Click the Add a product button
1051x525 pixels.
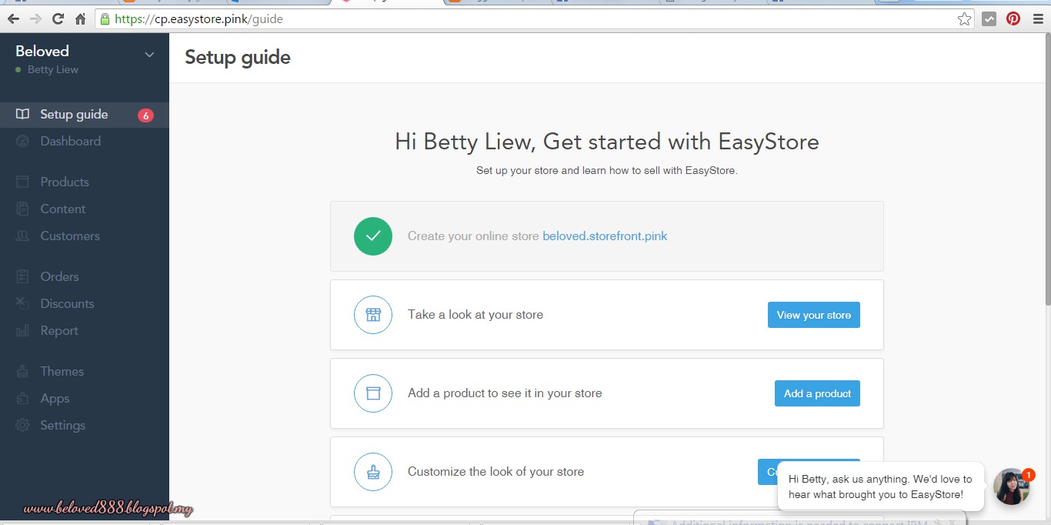tap(817, 393)
